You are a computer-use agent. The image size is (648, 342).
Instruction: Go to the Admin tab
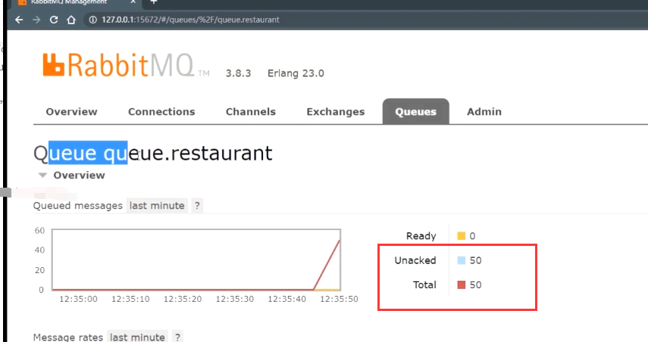pos(484,112)
